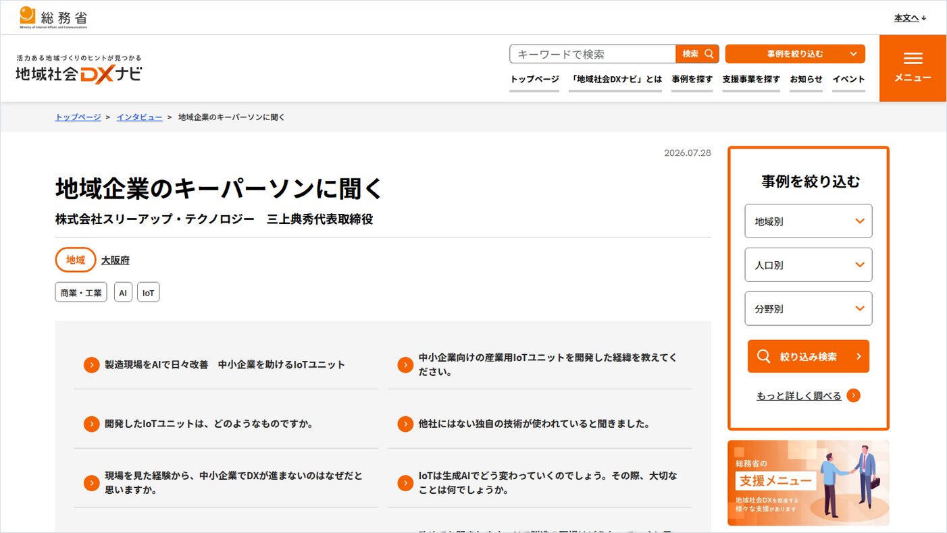Jump to 開発したIoTユニットは、どのようなものですか
This screenshot has height=533, width=947.
pyautogui.click(x=209, y=424)
